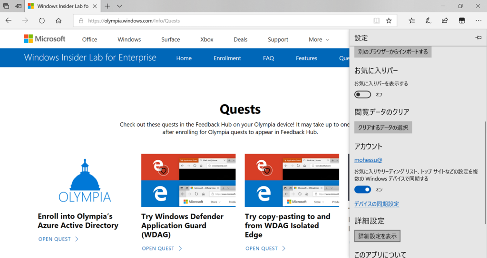The image size is (487, 258).
Task: Open quest for Enroll into Olympia's Azure AD
Action: 58,239
